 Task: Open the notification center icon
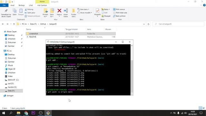201,113
